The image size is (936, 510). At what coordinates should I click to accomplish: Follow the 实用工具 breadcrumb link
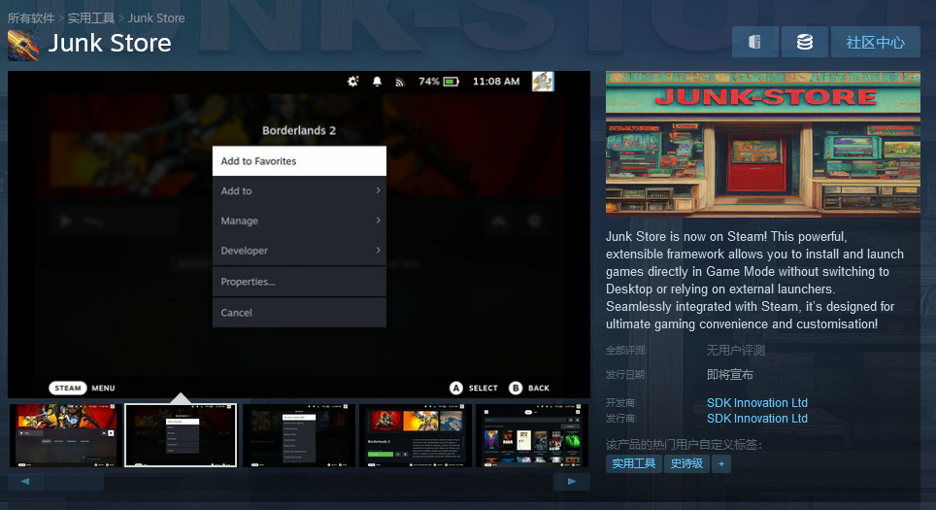[x=90, y=17]
